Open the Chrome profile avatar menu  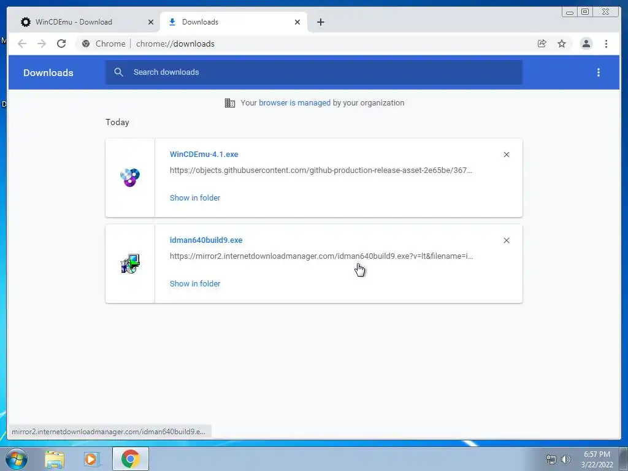tap(586, 44)
